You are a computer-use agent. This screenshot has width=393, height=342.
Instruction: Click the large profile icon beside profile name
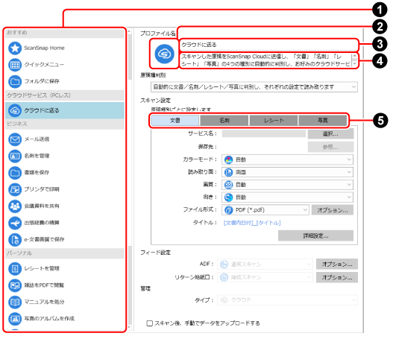click(164, 54)
